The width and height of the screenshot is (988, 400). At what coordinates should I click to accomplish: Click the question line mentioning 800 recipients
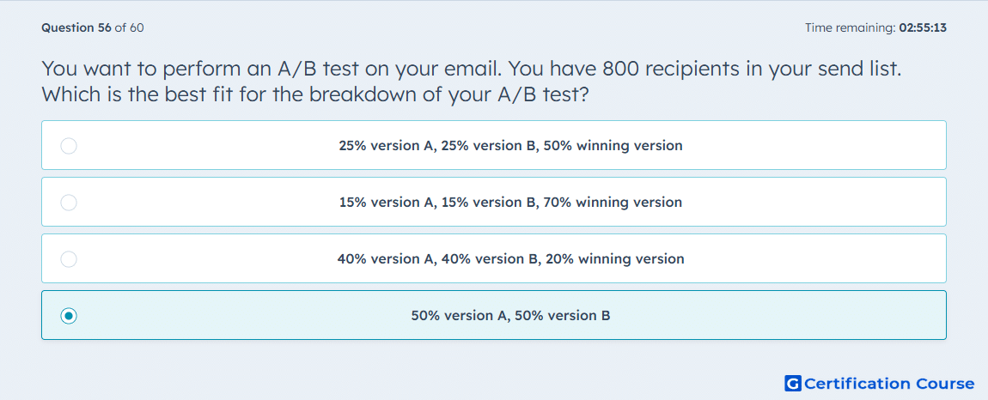point(472,68)
